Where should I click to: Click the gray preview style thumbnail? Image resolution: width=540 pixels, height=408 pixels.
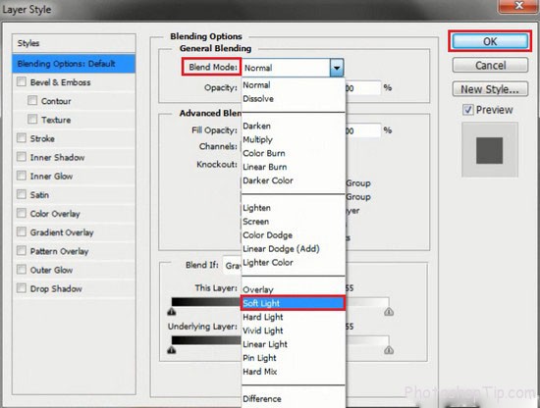point(490,150)
